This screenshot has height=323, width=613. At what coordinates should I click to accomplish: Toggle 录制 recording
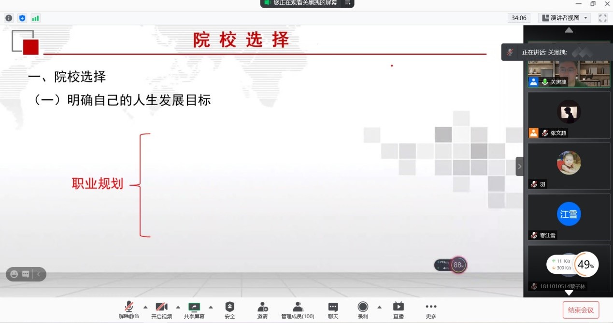(x=363, y=310)
